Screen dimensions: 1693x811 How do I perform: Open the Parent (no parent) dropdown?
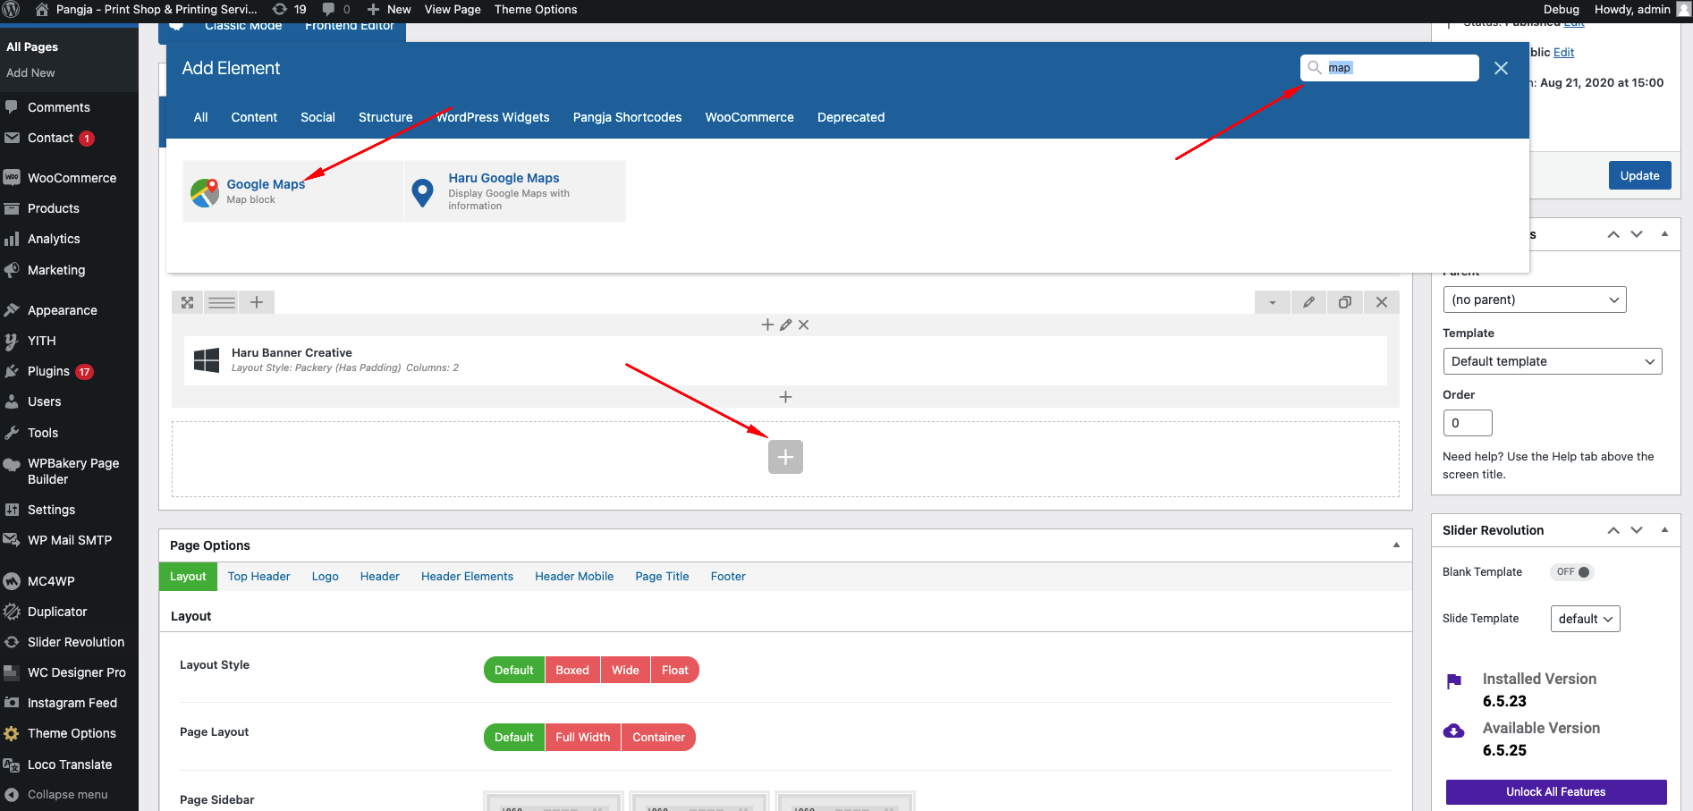[1535, 300]
